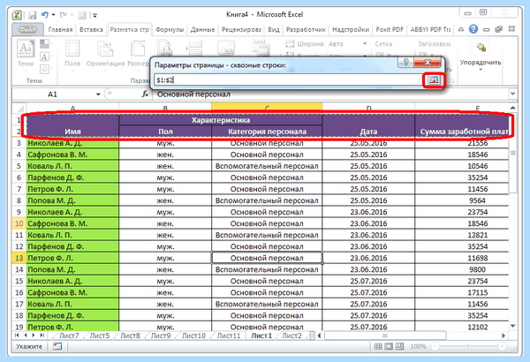Switch to Page Break Preview in status bar

pyautogui.click(x=400, y=346)
